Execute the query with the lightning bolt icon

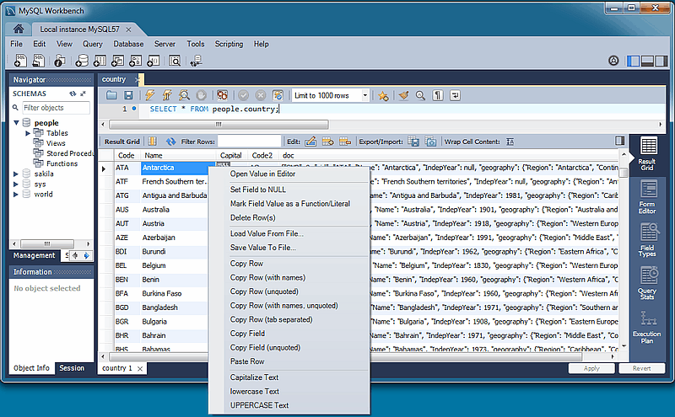[150, 95]
